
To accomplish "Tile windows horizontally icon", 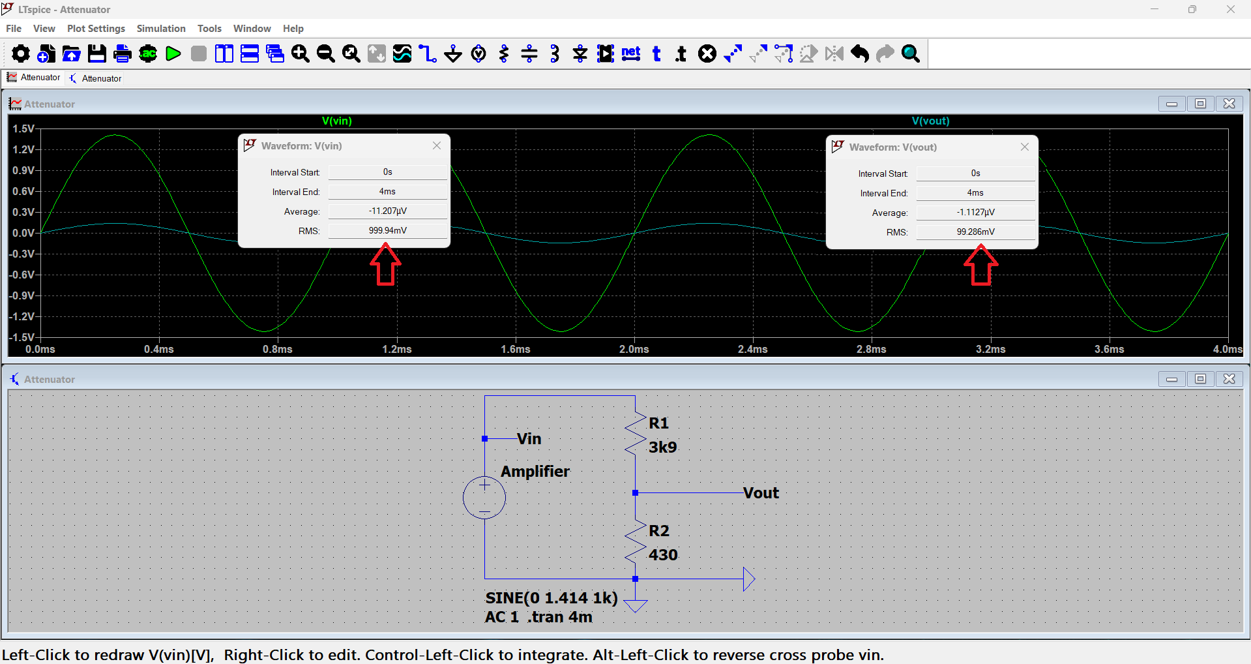I will [x=250, y=53].
